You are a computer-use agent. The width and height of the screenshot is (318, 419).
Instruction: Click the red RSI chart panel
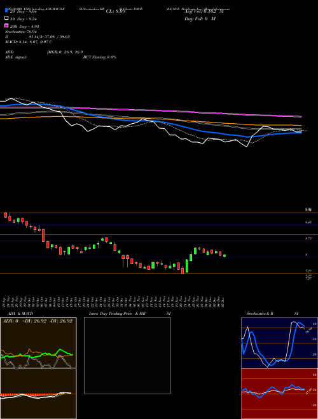click(x=279, y=394)
